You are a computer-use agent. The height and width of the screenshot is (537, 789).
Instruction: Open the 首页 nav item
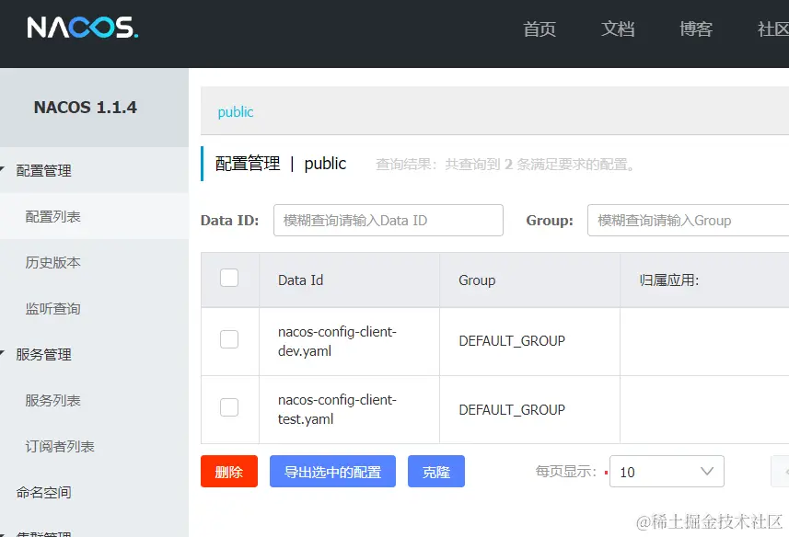540,29
